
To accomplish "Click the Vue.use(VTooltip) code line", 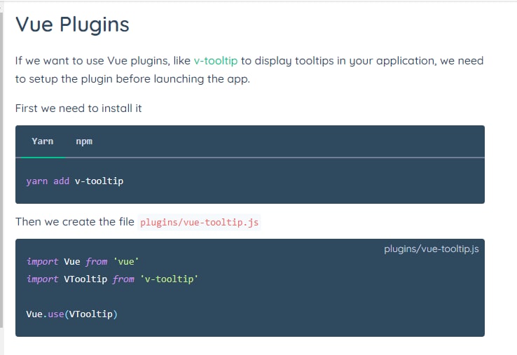I will pyautogui.click(x=72, y=314).
